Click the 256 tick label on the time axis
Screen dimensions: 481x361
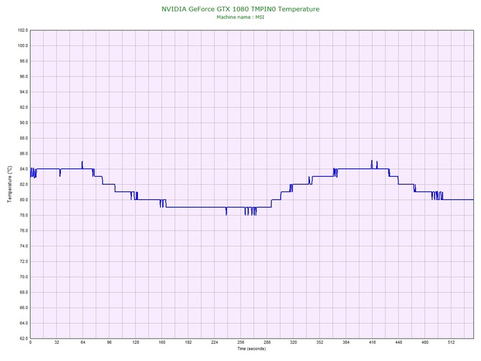click(241, 342)
